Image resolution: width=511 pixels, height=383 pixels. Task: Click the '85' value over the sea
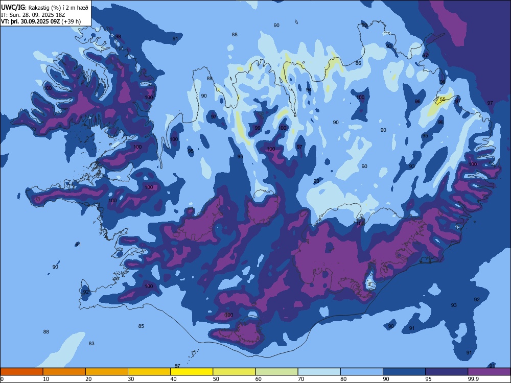tap(141, 326)
